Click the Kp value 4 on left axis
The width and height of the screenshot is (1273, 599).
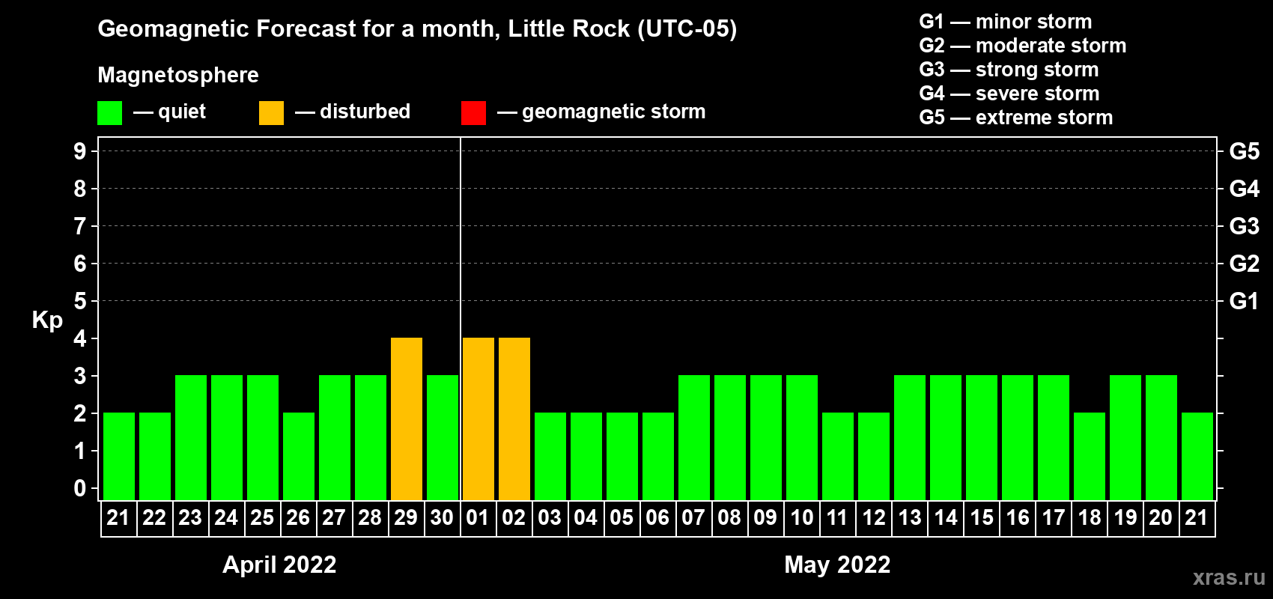click(x=80, y=338)
